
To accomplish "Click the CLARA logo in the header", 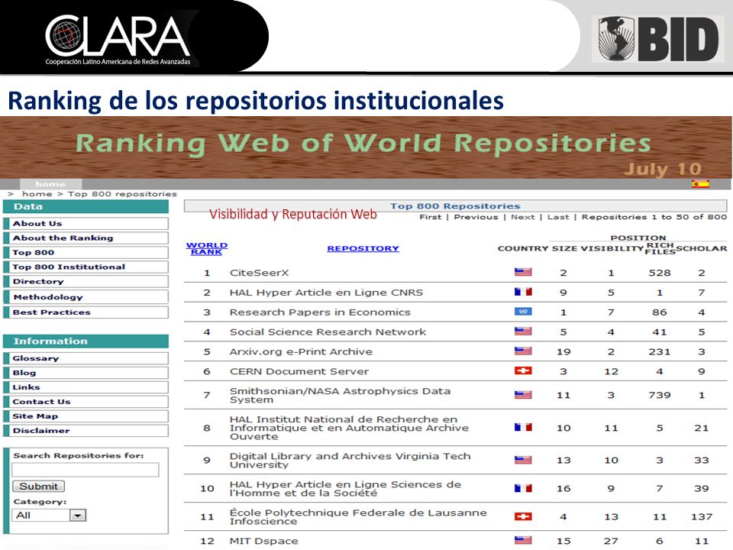I will coord(118,40).
